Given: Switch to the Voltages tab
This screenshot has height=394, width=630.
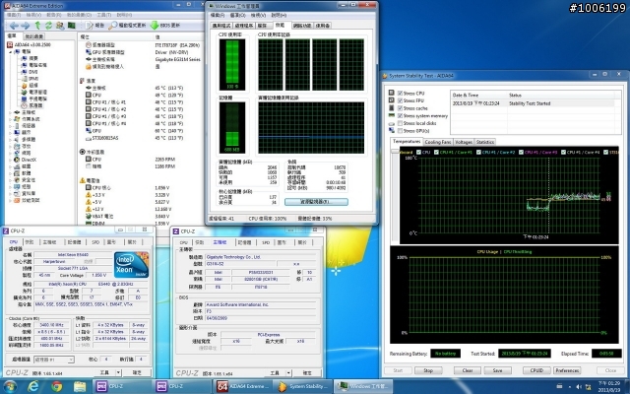Looking at the screenshot, I should [464, 142].
